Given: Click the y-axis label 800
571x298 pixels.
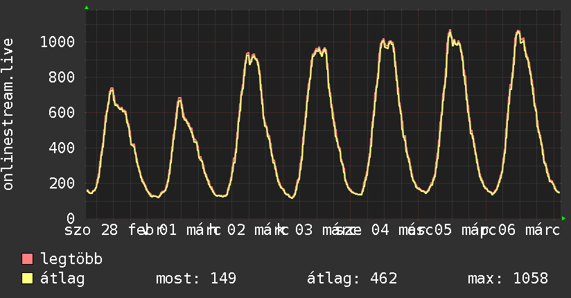Looking at the screenshot, I should pos(62,77).
